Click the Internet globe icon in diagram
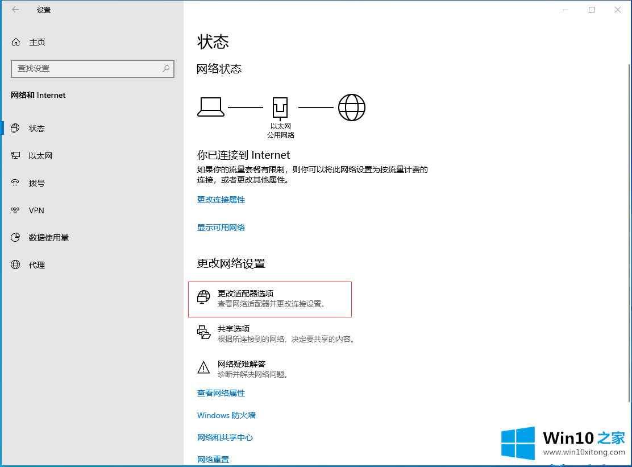This screenshot has width=632, height=467. pos(351,108)
